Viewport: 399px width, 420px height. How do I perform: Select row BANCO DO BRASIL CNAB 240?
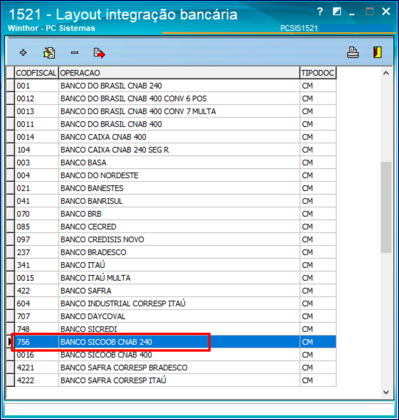pyautogui.click(x=176, y=86)
